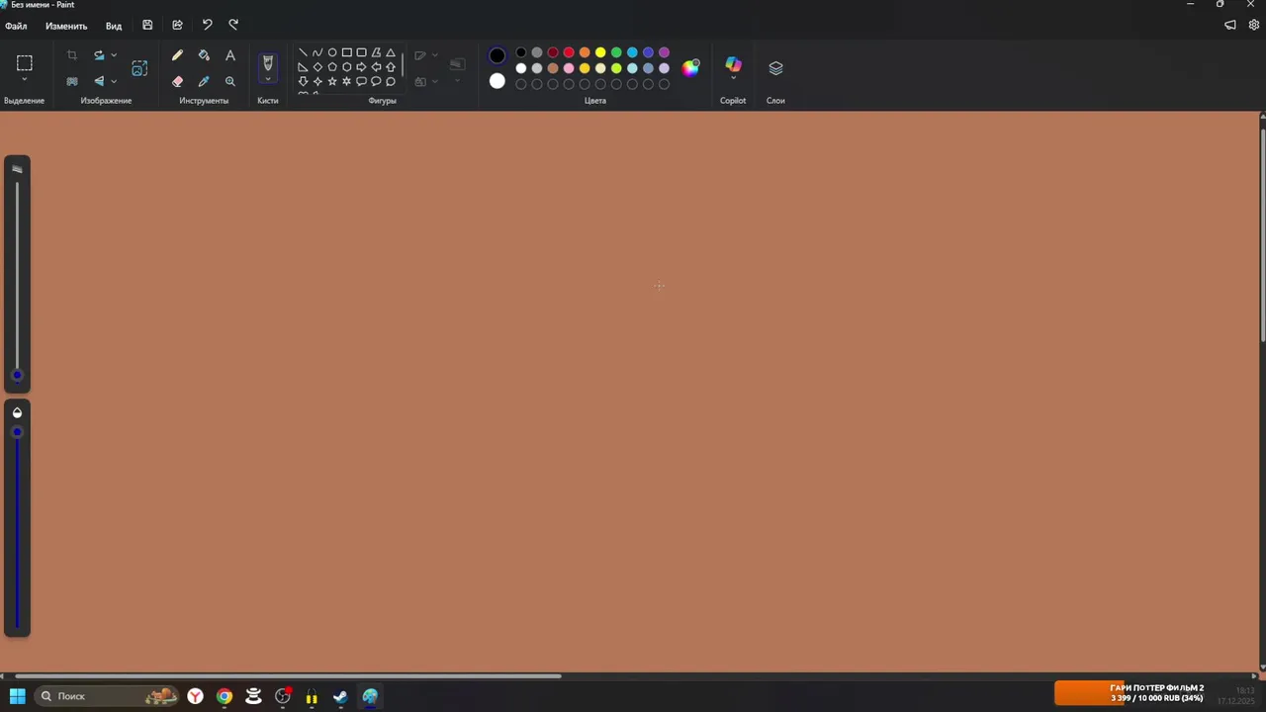Screen dimensions: 1266x712
Task: Expand the Copilot dropdown arrow
Action: [733, 78]
